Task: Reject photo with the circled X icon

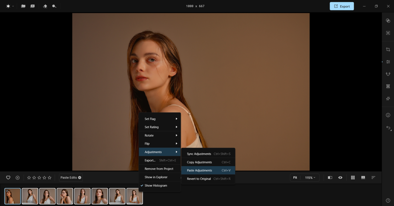Action: coord(18,178)
